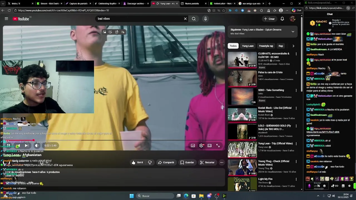This screenshot has height=200, width=356.
Task: Open more actions ellipsis below video
Action: tap(222, 162)
